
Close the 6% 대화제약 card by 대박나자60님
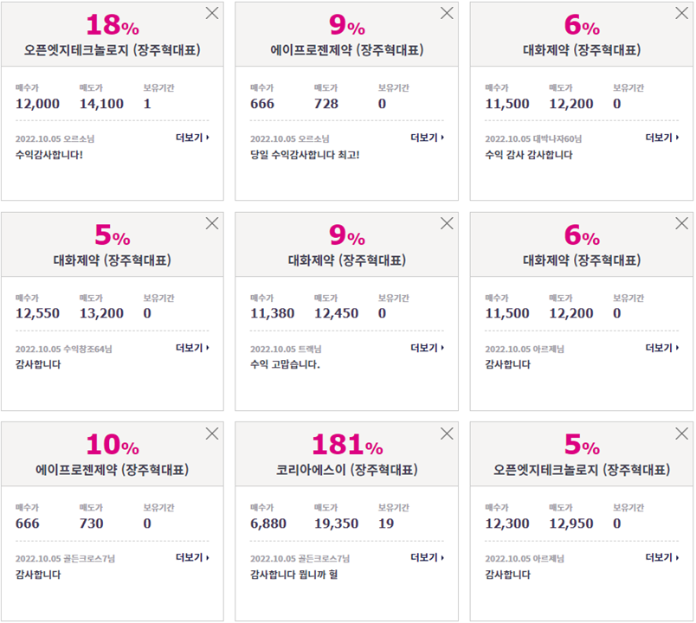coord(682,13)
